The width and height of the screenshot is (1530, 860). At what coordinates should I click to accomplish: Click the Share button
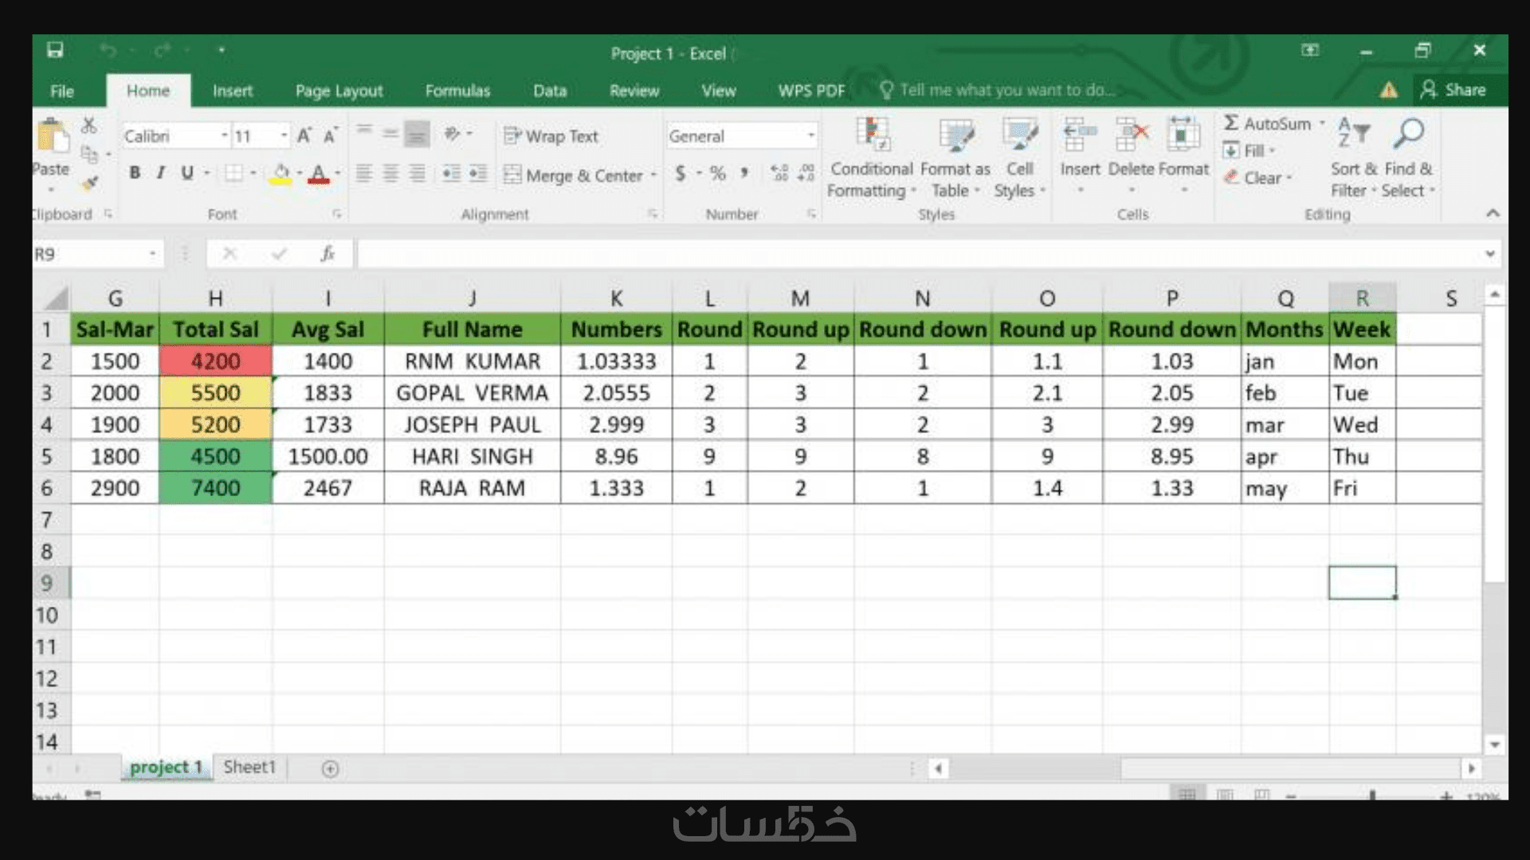tap(1453, 90)
